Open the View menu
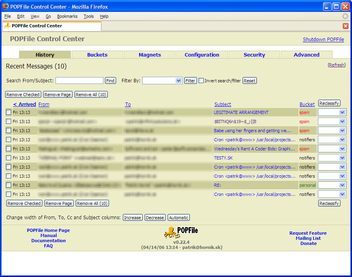The width and height of the screenshot is (352, 277). pyautogui.click(x=35, y=16)
